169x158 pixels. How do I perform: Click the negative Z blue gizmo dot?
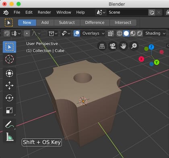pyautogui.click(x=152, y=64)
